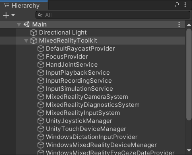
Task: Click the scroll down arrow
Action: coord(189,151)
